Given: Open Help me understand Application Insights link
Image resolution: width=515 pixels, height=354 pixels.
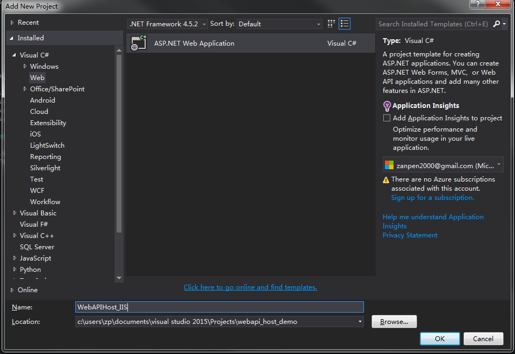Looking at the screenshot, I should [x=433, y=221].
